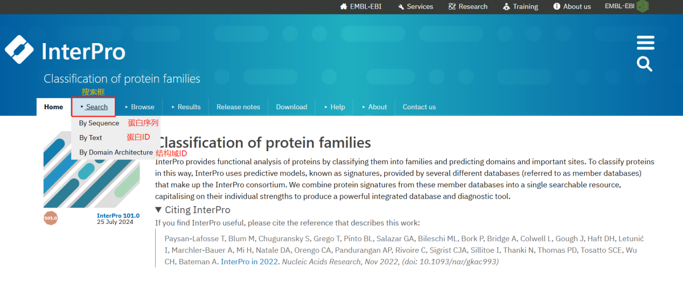Click the InterPro logo icon
Viewport: 683px width, 282px height.
[x=19, y=50]
